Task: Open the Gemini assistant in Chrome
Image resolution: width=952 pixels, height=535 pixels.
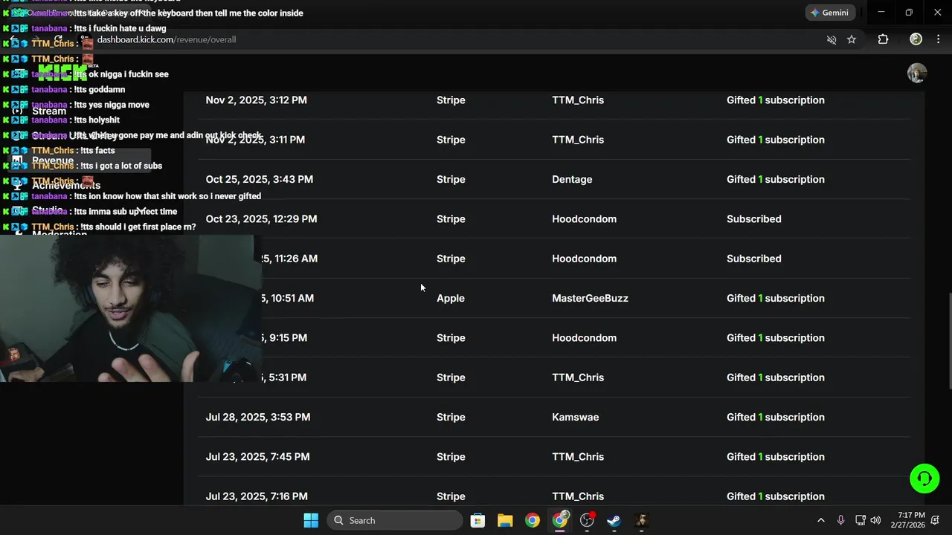Action: [829, 13]
